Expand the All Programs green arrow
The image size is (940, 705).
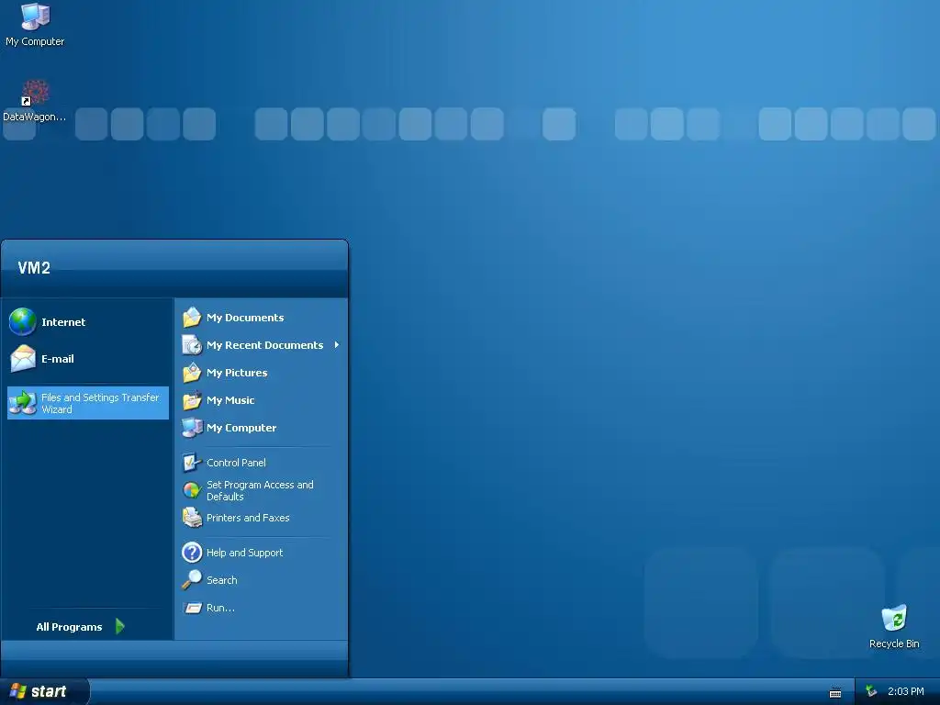click(x=120, y=626)
